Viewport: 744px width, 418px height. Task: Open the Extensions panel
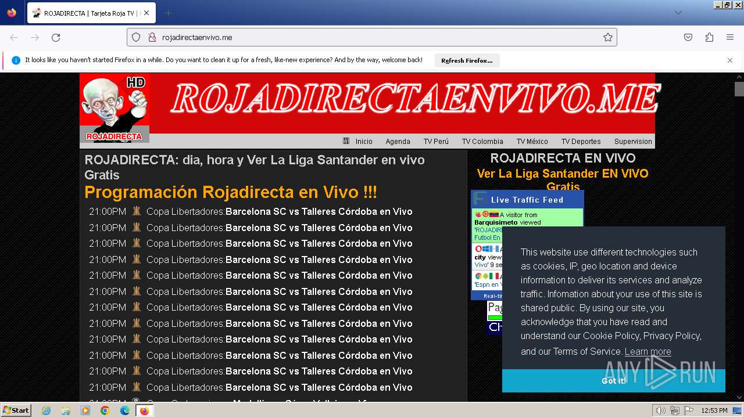[709, 37]
